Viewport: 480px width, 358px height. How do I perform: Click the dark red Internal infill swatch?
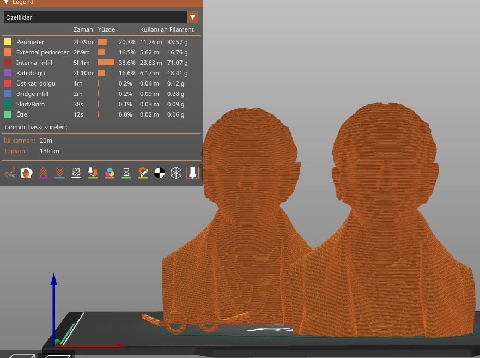point(8,63)
